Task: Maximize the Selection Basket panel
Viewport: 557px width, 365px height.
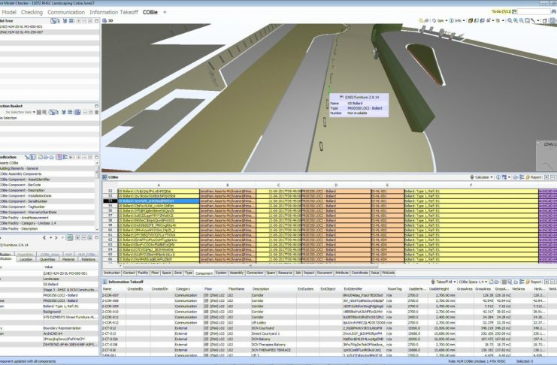Action: tap(96, 104)
